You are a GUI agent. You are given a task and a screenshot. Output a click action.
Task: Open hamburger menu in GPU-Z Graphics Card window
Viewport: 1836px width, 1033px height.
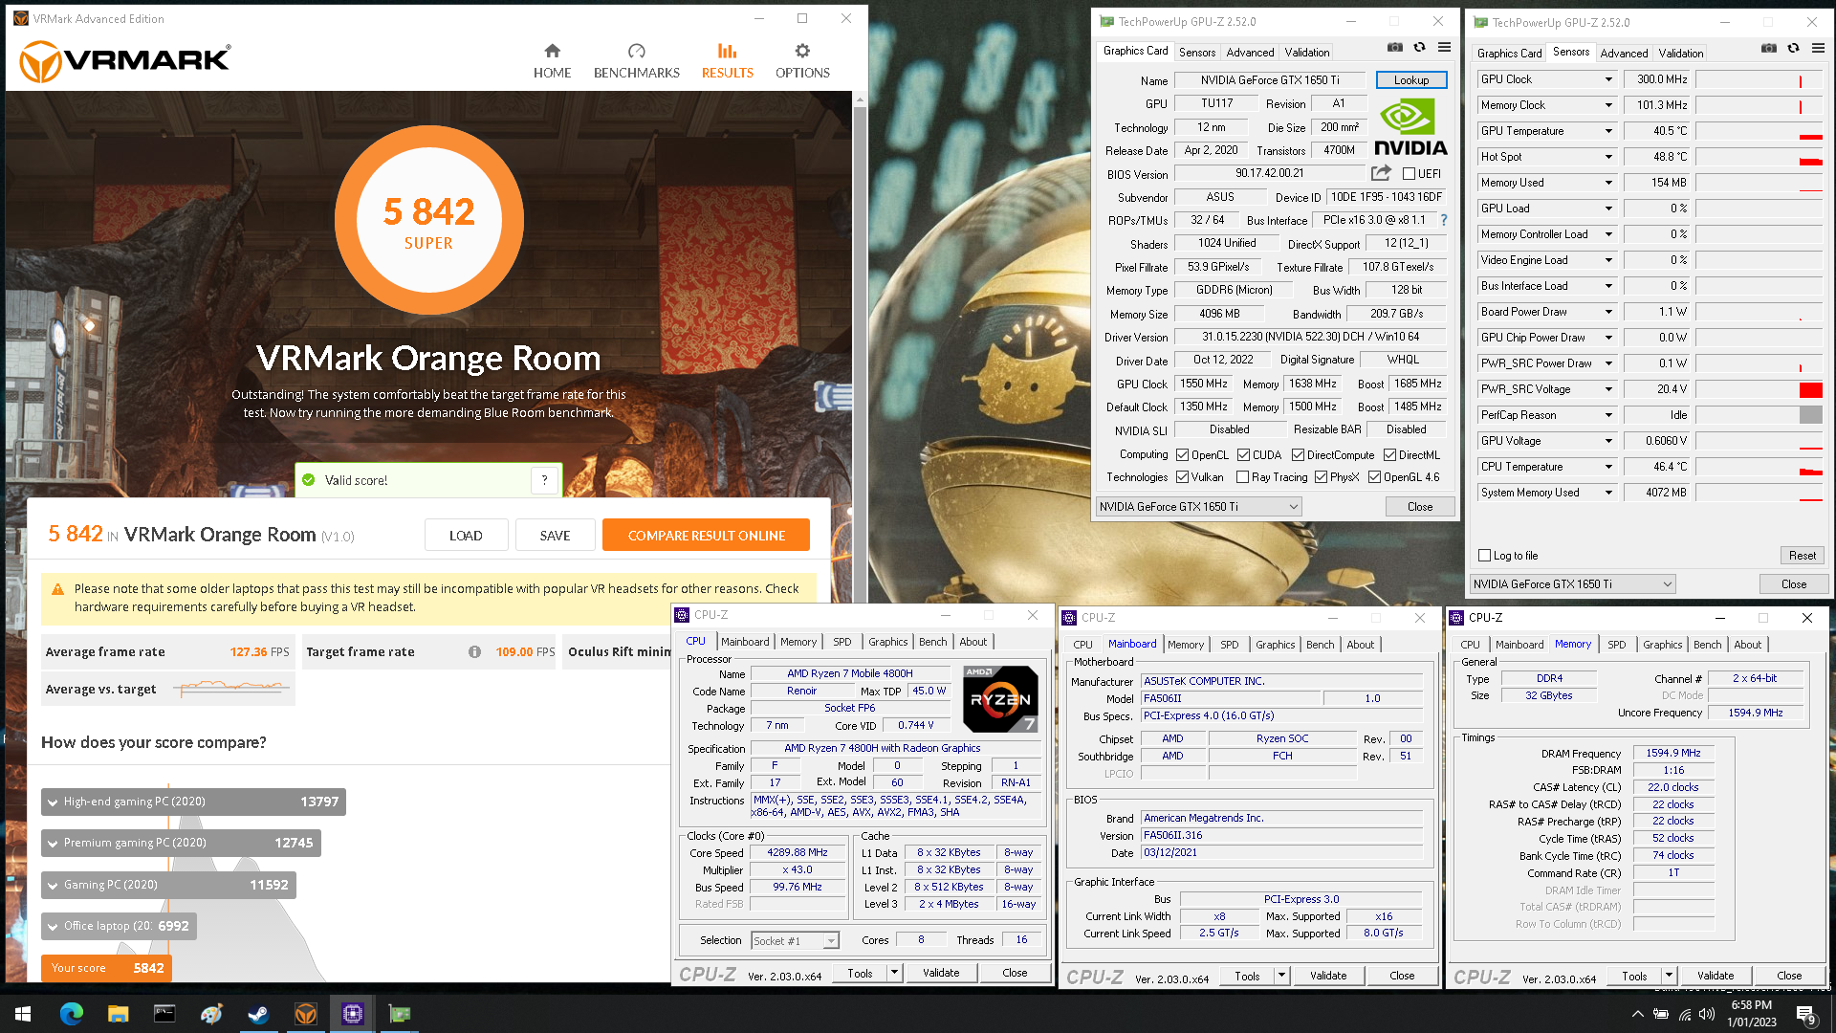[x=1444, y=47]
